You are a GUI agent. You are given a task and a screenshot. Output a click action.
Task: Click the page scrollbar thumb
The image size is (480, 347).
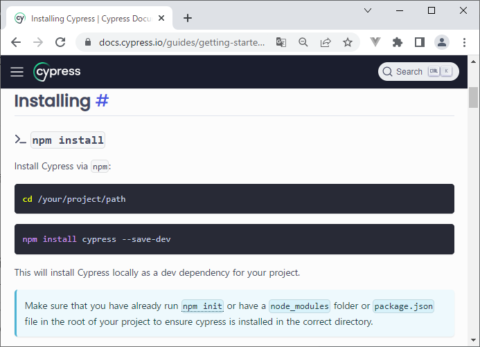473,97
